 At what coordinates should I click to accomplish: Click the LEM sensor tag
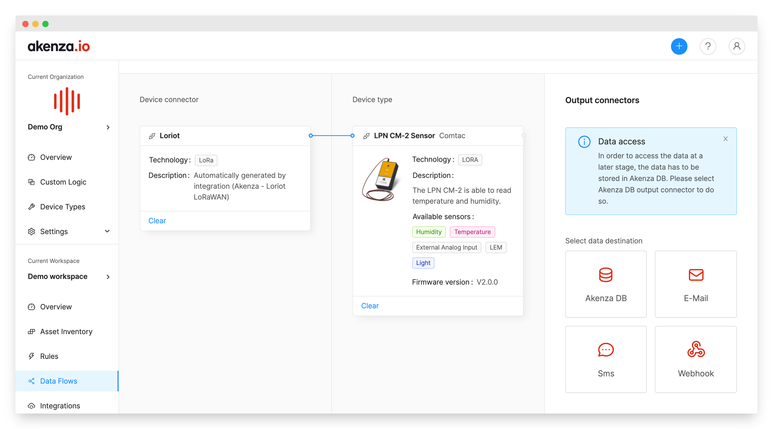tap(496, 247)
